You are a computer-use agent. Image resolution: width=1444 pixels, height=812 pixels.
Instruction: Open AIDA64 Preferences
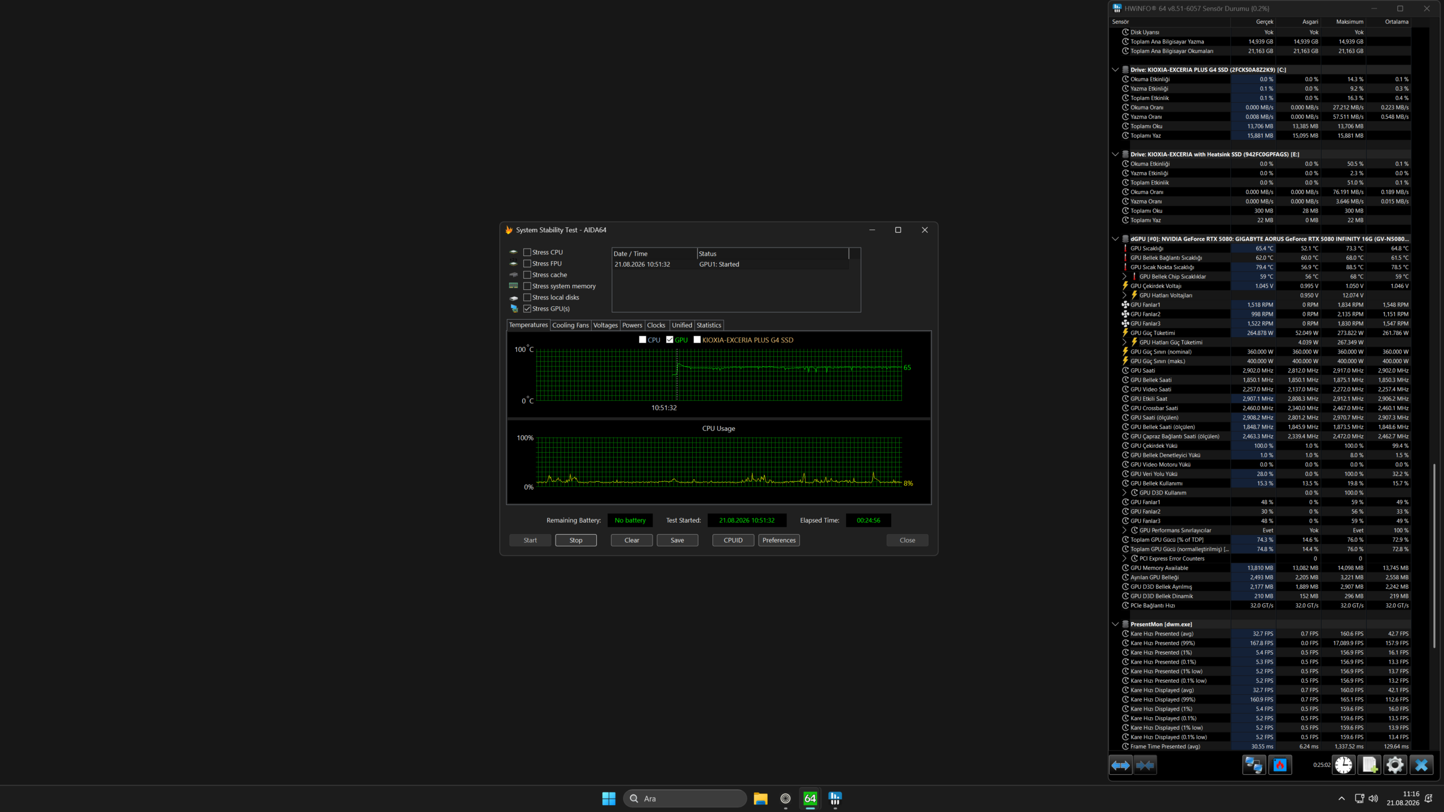pos(779,540)
